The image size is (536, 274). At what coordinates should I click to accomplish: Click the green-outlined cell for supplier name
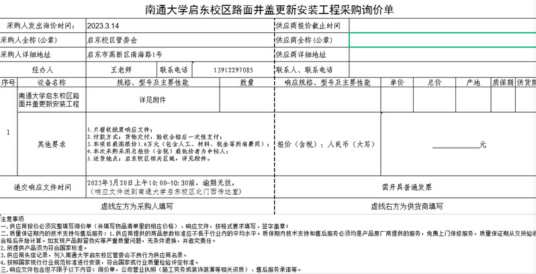click(x=443, y=40)
